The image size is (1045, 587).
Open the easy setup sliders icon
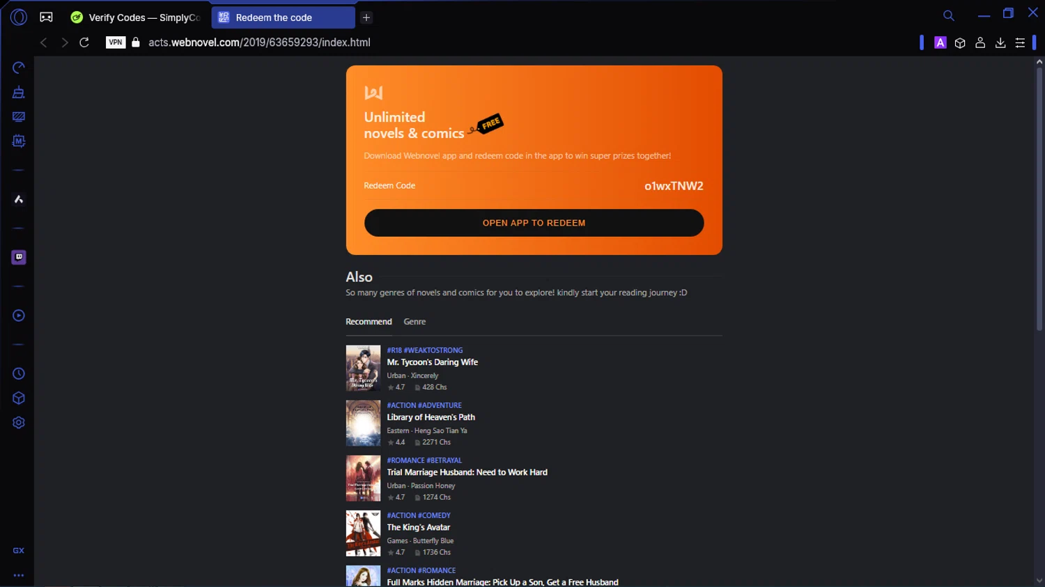[x=1020, y=42]
